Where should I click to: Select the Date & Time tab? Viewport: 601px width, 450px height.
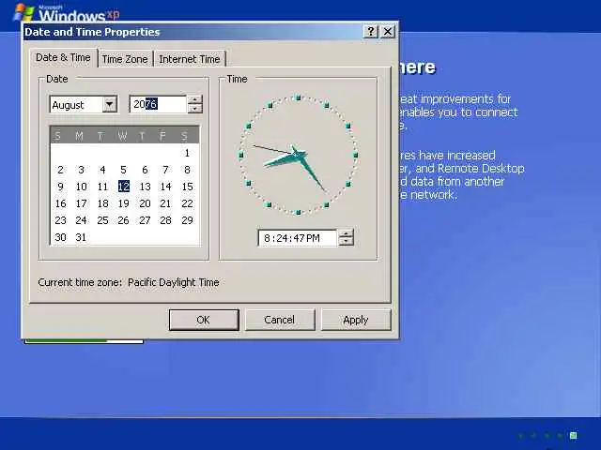coord(63,57)
